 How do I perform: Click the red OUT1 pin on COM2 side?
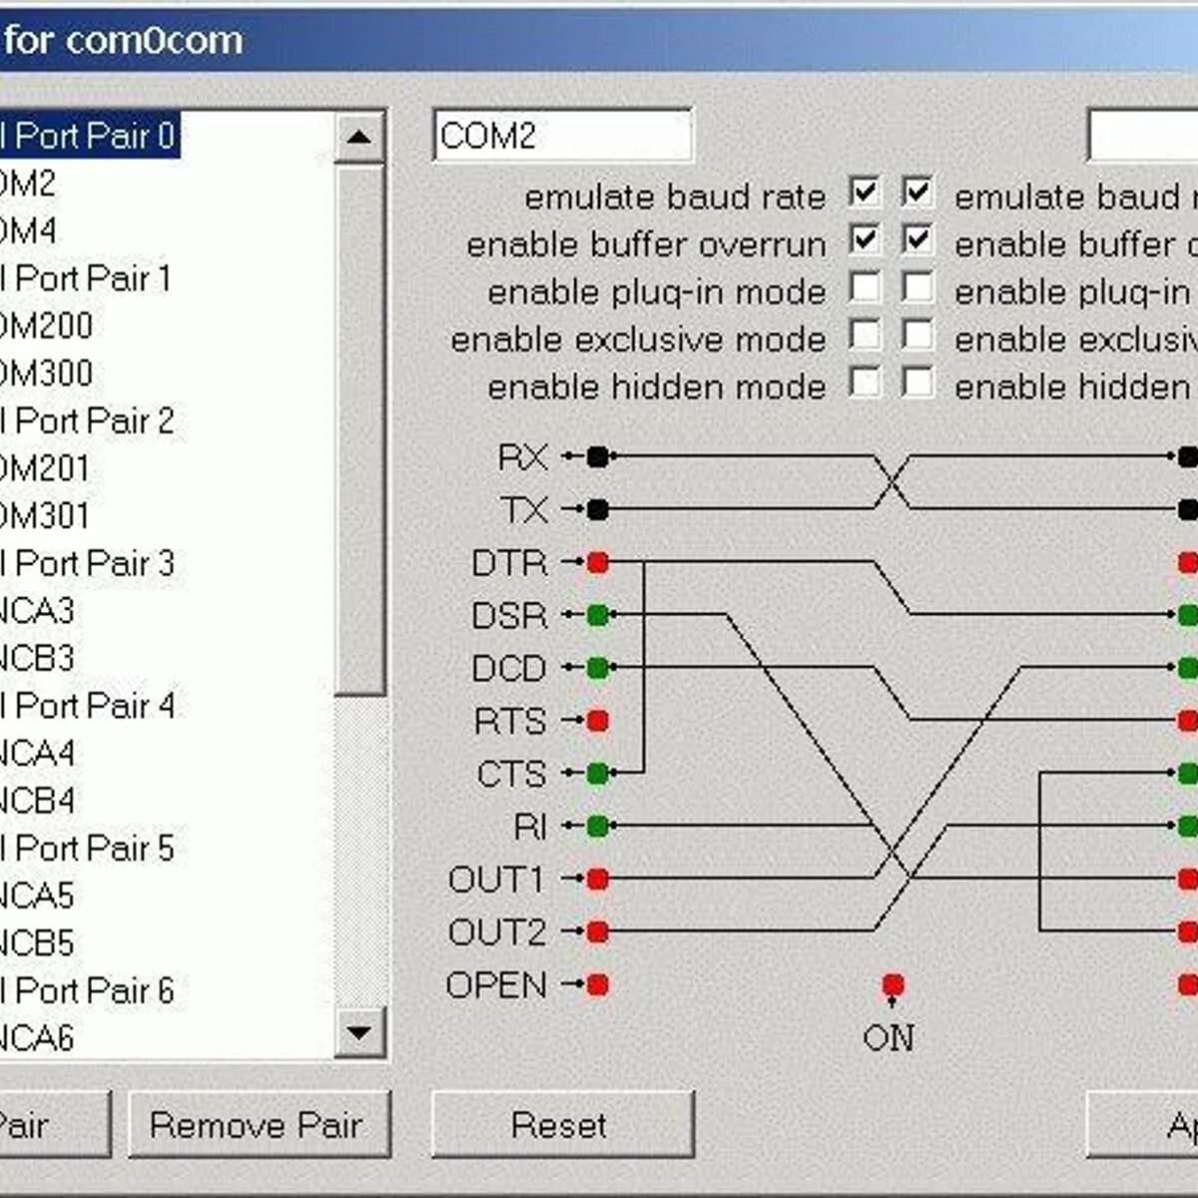(597, 879)
